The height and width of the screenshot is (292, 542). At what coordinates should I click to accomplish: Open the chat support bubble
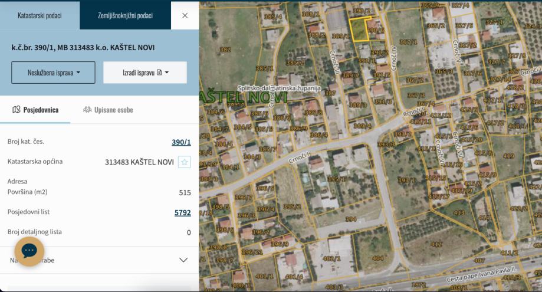click(x=29, y=251)
